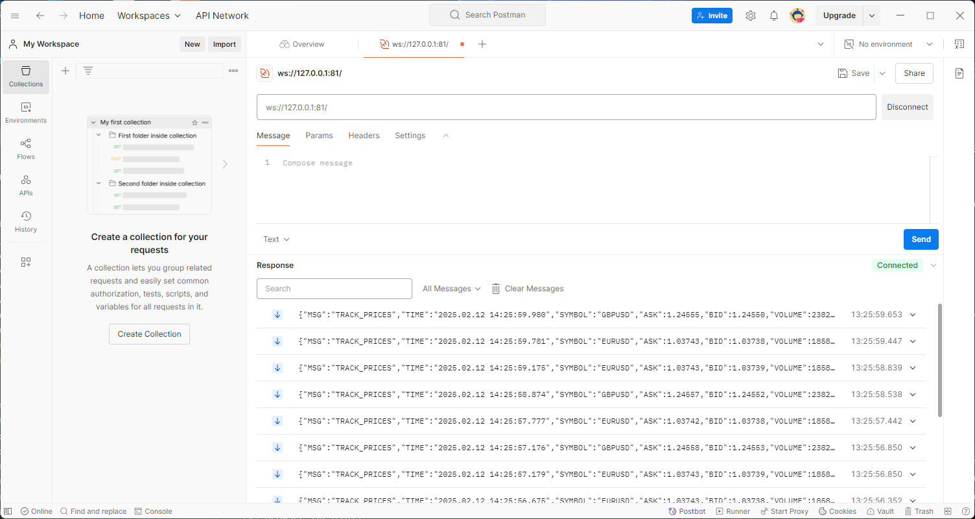Open the Environments sidebar panel
The width and height of the screenshot is (975, 519).
(x=26, y=113)
